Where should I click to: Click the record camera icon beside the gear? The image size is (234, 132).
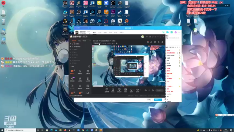tap(145, 90)
